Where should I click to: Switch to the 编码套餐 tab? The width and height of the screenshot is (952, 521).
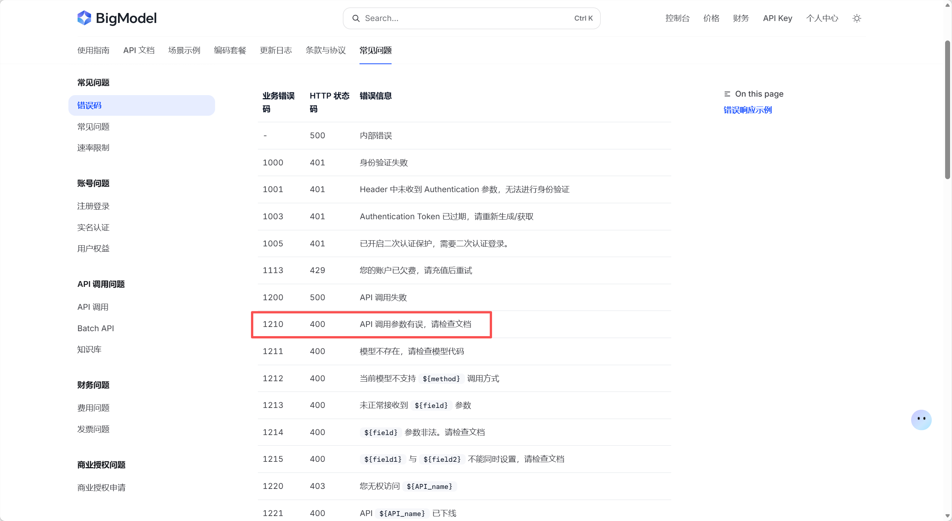[x=230, y=50]
